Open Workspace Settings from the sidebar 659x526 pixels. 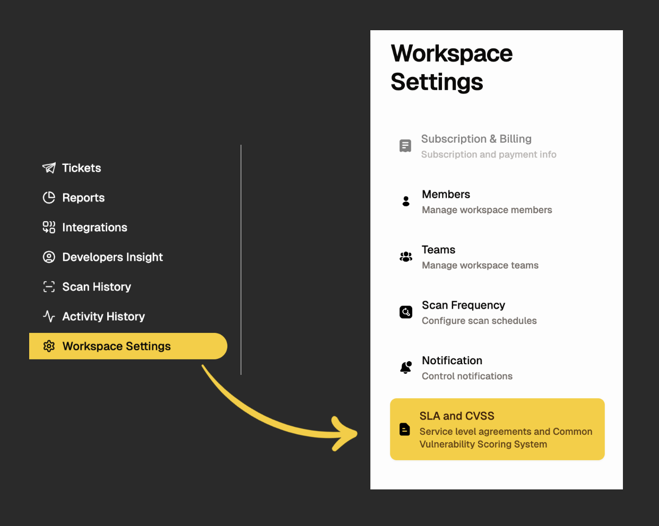pyautogui.click(x=116, y=346)
